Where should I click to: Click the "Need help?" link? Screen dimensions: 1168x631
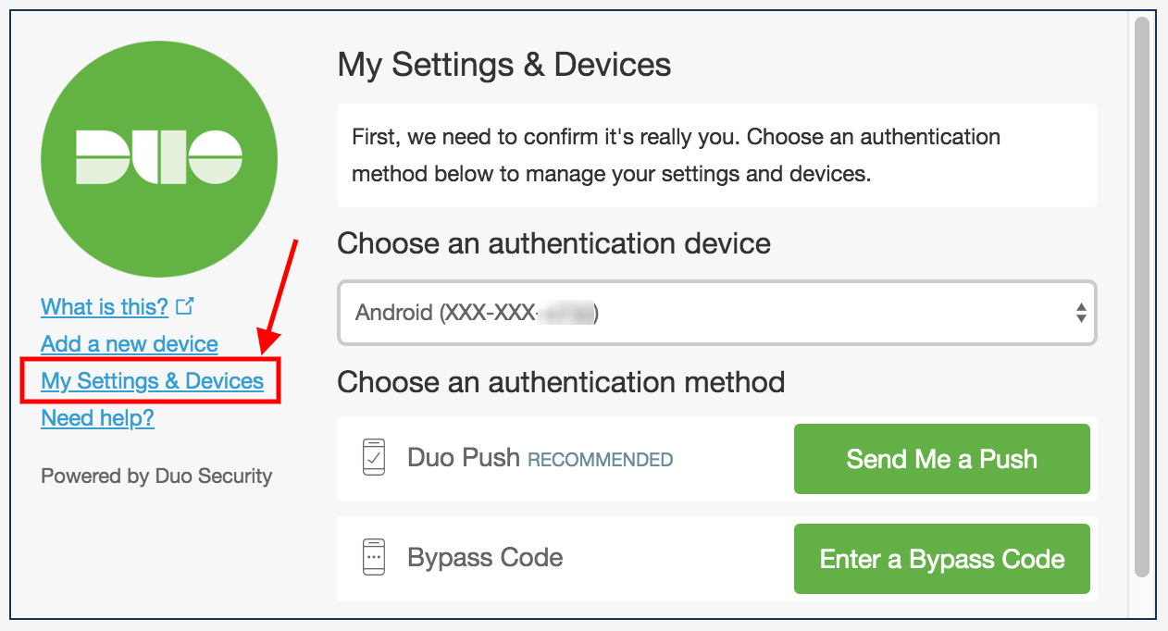[97, 417]
